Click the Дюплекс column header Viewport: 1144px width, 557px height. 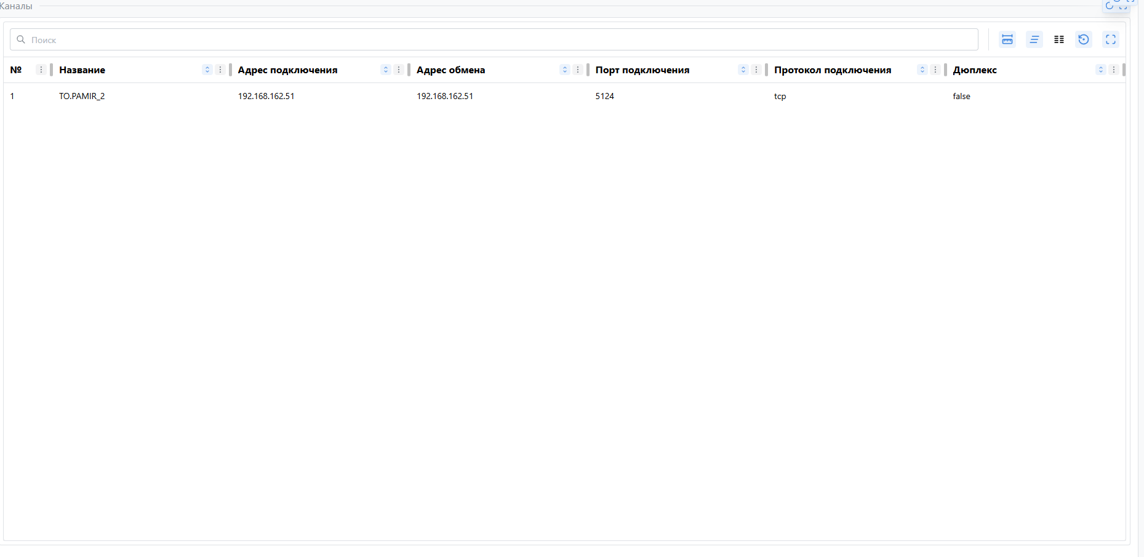pyautogui.click(x=975, y=70)
